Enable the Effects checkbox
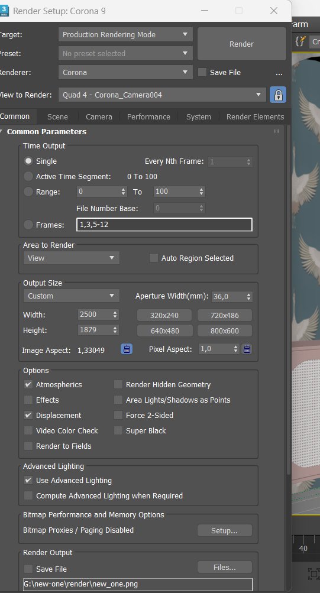Viewport: 320px width, 593px height. (28, 400)
